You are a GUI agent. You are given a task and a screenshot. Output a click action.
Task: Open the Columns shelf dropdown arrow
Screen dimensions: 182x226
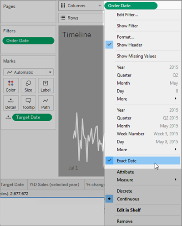[x=100, y=6]
